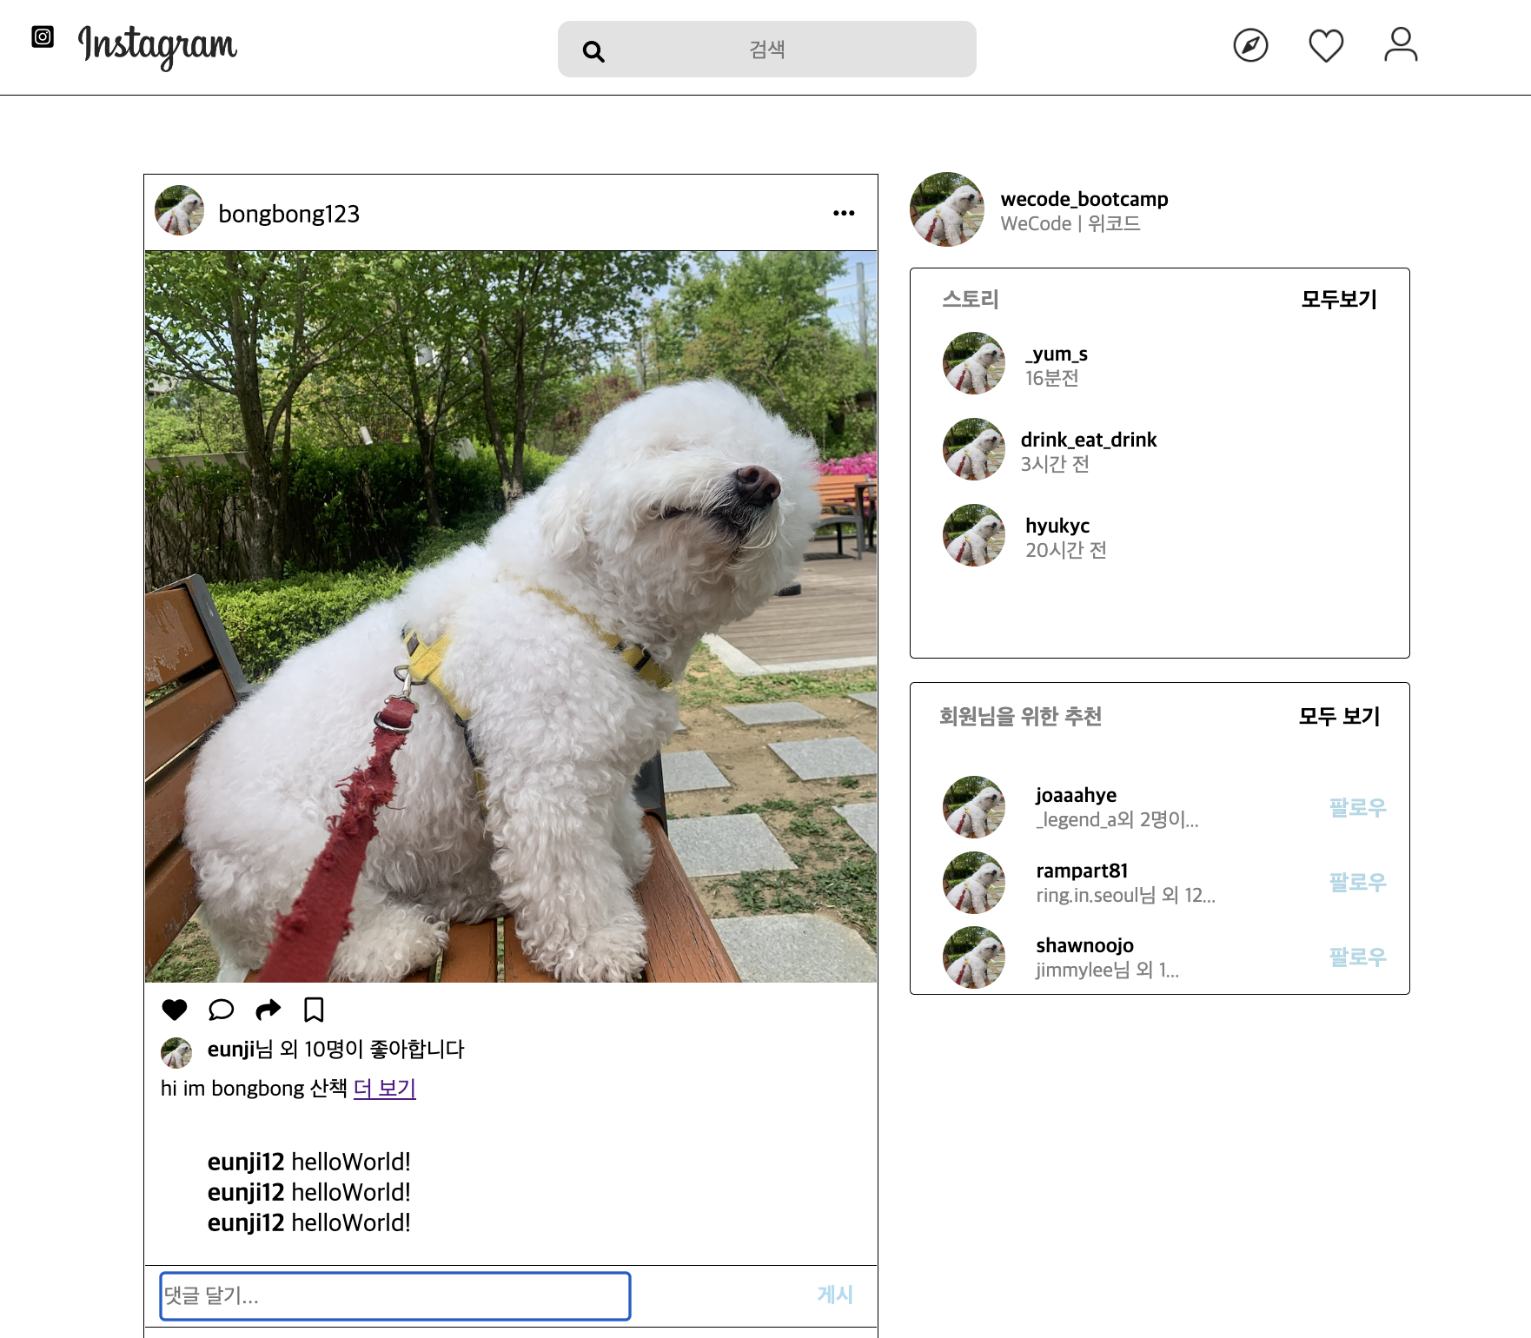The image size is (1531, 1338).
Task: Click '16분전' timestamp under _yum_s
Action: 1052,379
